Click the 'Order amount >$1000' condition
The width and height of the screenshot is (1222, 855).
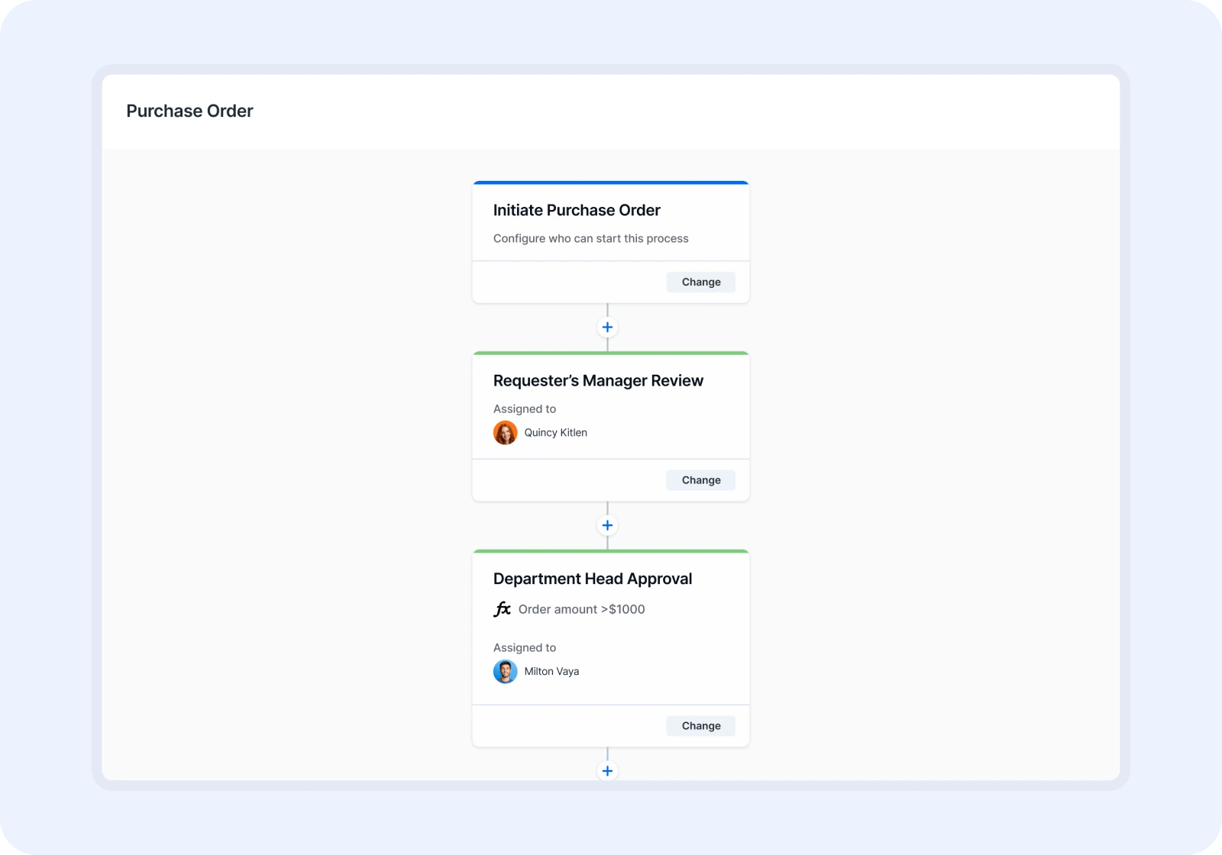click(581, 609)
